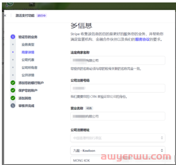Click green checkmark beside 添加其他
Screen dimensions: 176x165
[x=13, y=98]
